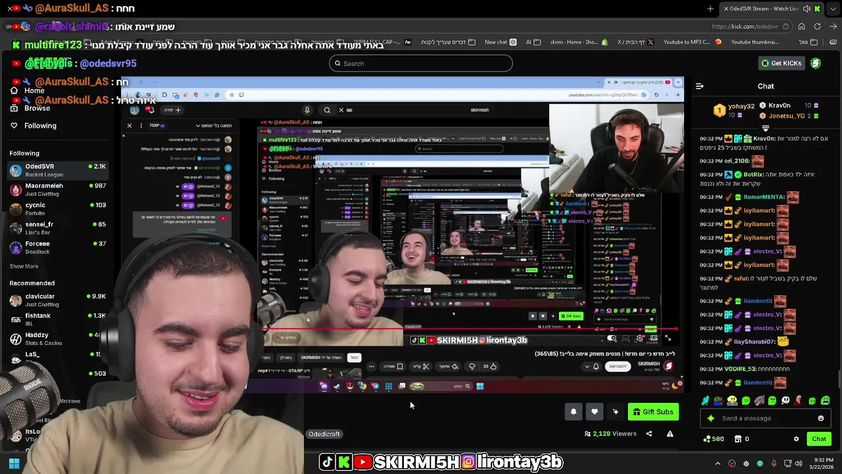
Task: Reload the page with the browser refresh icon
Action: pos(817,26)
